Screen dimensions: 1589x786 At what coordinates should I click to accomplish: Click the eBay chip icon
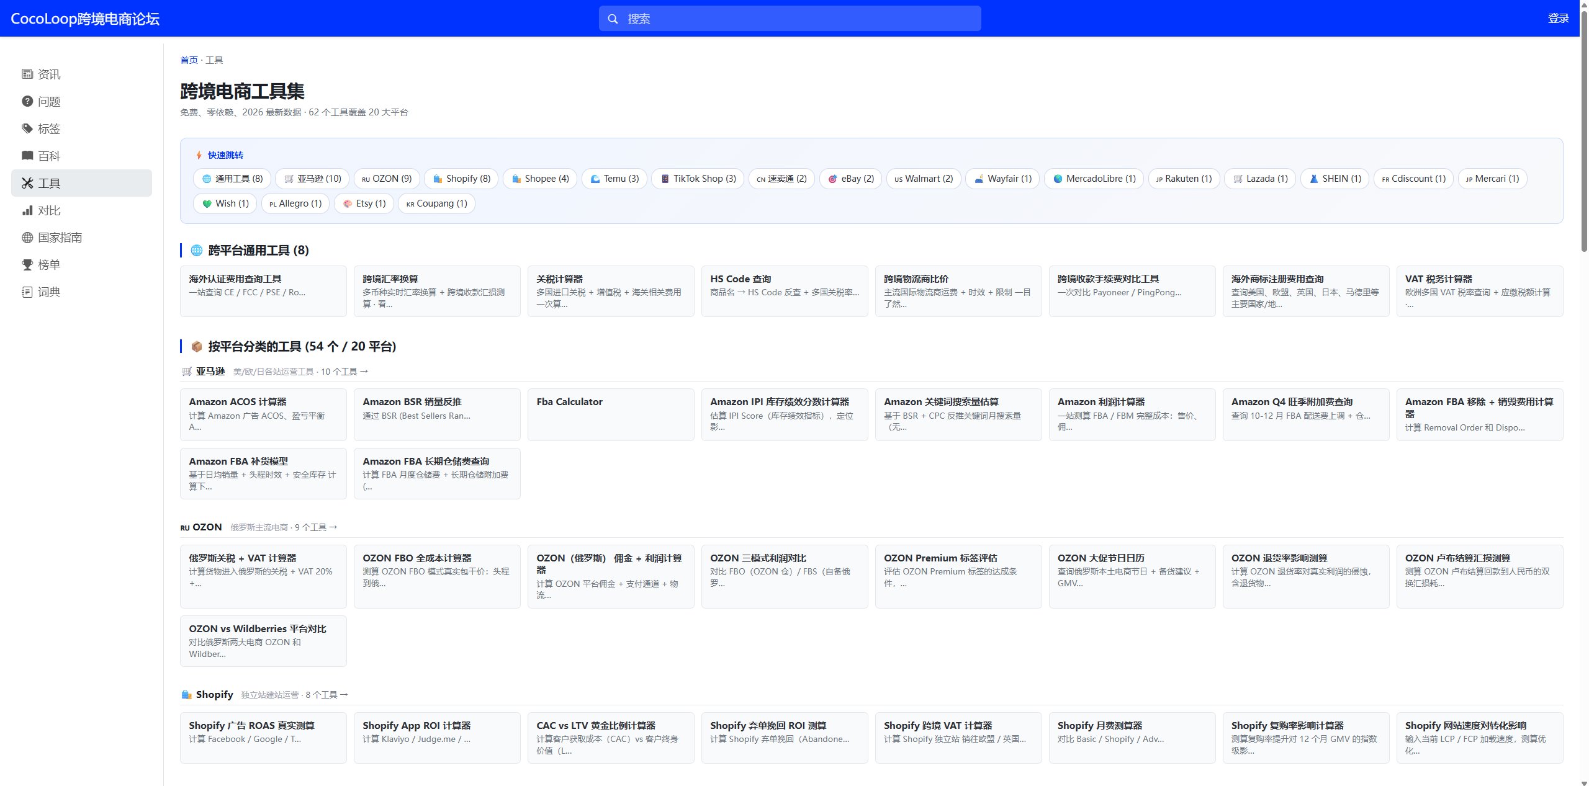(833, 179)
